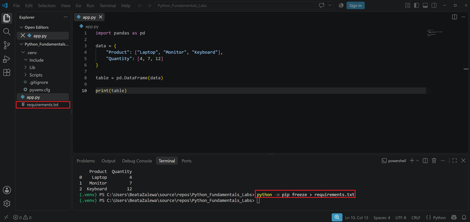Switch to the Debug Console tab
This screenshot has height=222, width=470.
(x=137, y=161)
